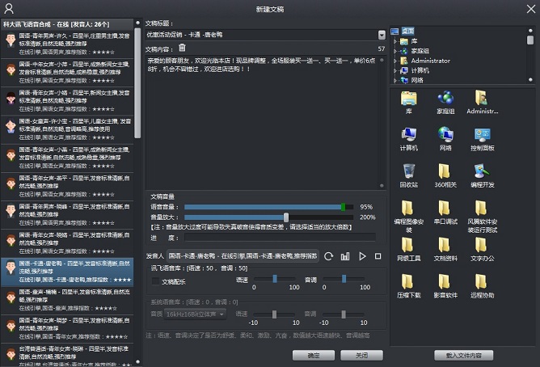Stop the script playback
Image resolution: width=540 pixels, height=367 pixels.
tap(378, 256)
